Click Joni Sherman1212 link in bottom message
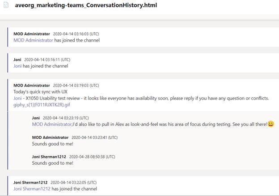This screenshot has height=196, width=279. 32,189
